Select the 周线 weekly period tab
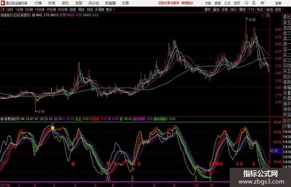The width and height of the screenshot is (291, 187). pyautogui.click(x=81, y=10)
